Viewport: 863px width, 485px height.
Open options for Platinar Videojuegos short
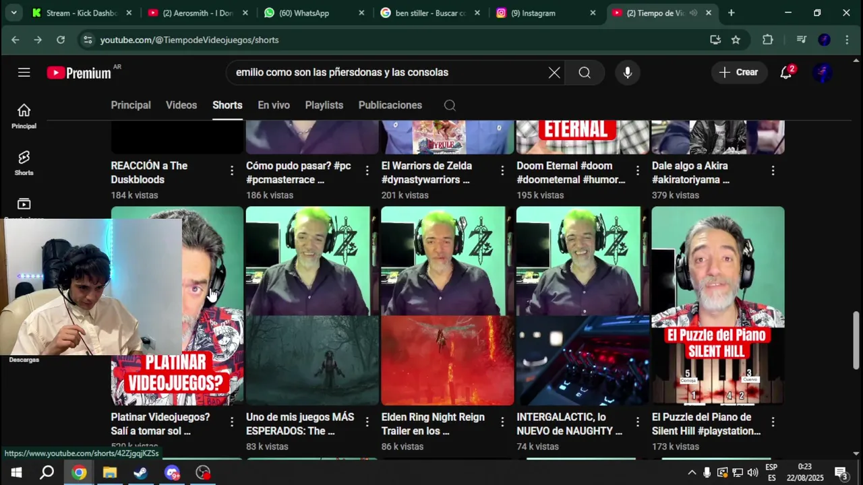tap(232, 422)
